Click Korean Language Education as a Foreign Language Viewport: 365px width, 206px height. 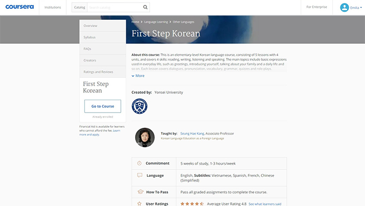pos(192,138)
